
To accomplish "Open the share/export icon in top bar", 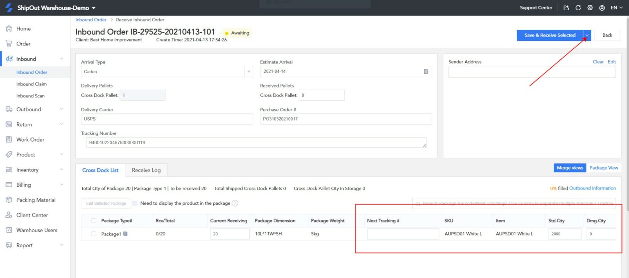I will 566,7.
